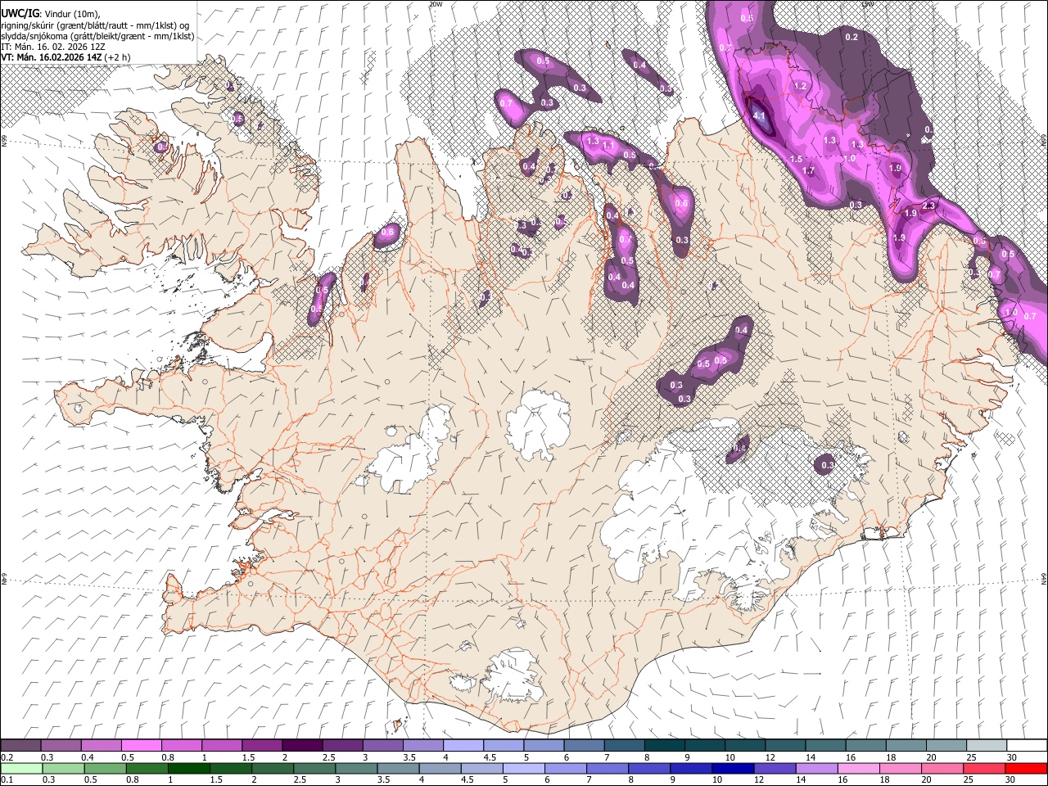The image size is (1048, 786).
Task: Pick lower legend dark blue swatch labelled 10
Action: (x=732, y=768)
